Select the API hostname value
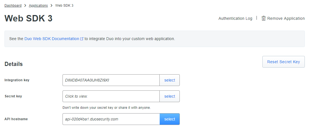This screenshot has width=309, height=133. click(x=169, y=119)
